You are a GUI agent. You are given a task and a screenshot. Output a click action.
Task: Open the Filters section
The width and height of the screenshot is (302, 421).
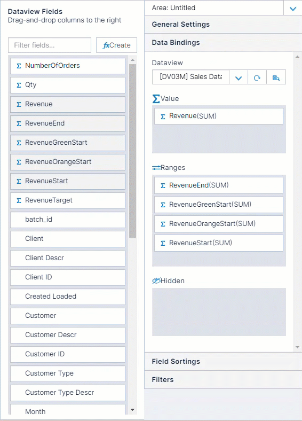(x=223, y=380)
